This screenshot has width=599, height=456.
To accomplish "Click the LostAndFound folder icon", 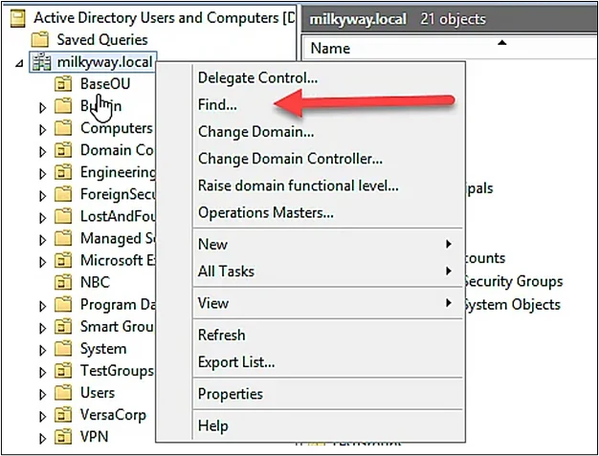I will tap(63, 216).
